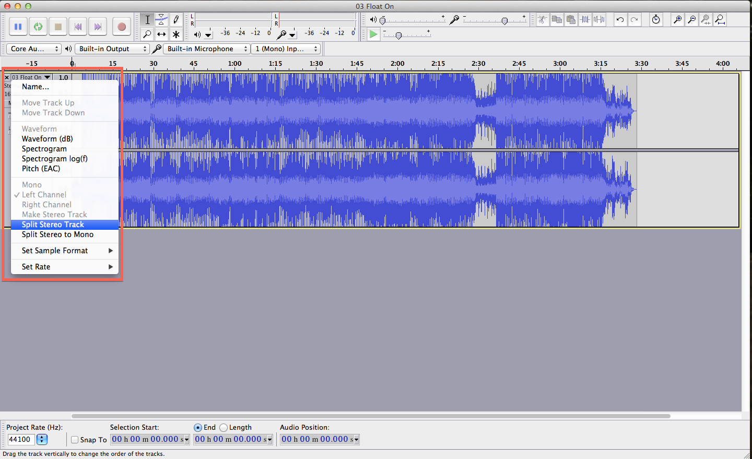The image size is (752, 459).
Task: Choose Pitch (EAC) view
Action: click(x=65, y=169)
